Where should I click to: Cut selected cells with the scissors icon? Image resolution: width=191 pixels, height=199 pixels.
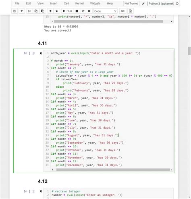point(29,11)
